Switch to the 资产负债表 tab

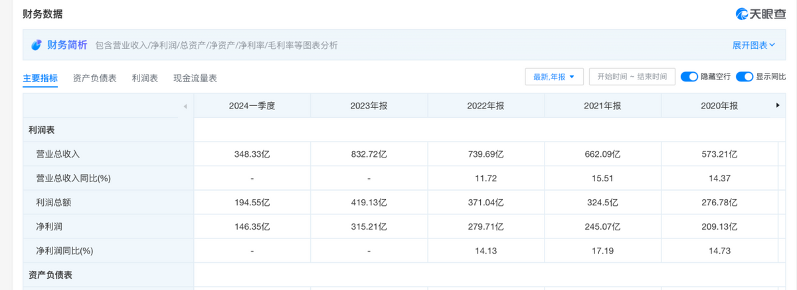tap(95, 78)
